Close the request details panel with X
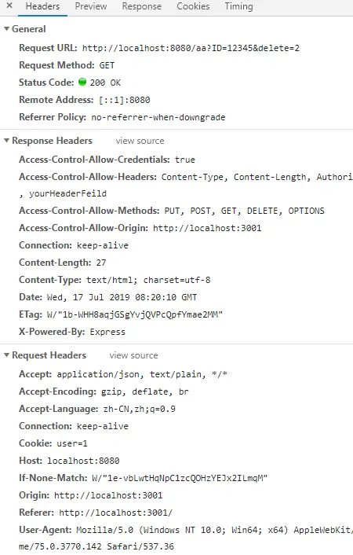The height and width of the screenshot is (555, 353). (9, 6)
